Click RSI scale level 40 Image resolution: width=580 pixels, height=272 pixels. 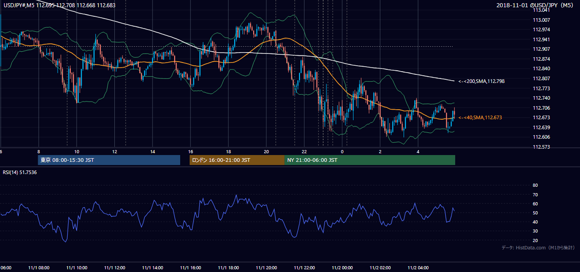click(x=535, y=222)
